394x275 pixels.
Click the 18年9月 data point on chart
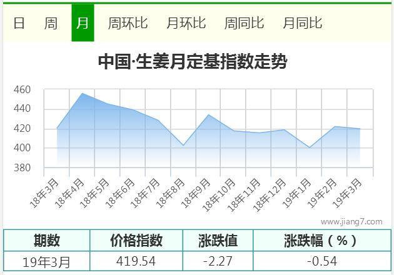(208, 115)
